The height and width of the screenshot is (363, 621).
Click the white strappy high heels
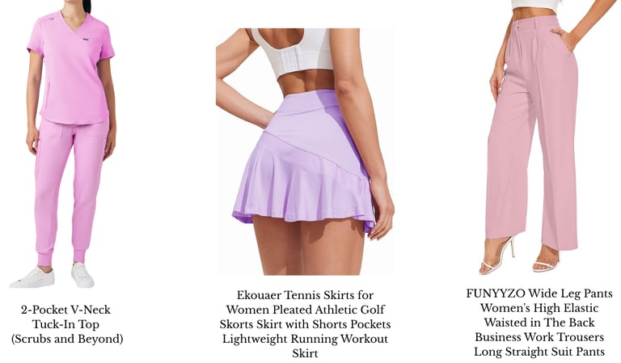point(519,256)
